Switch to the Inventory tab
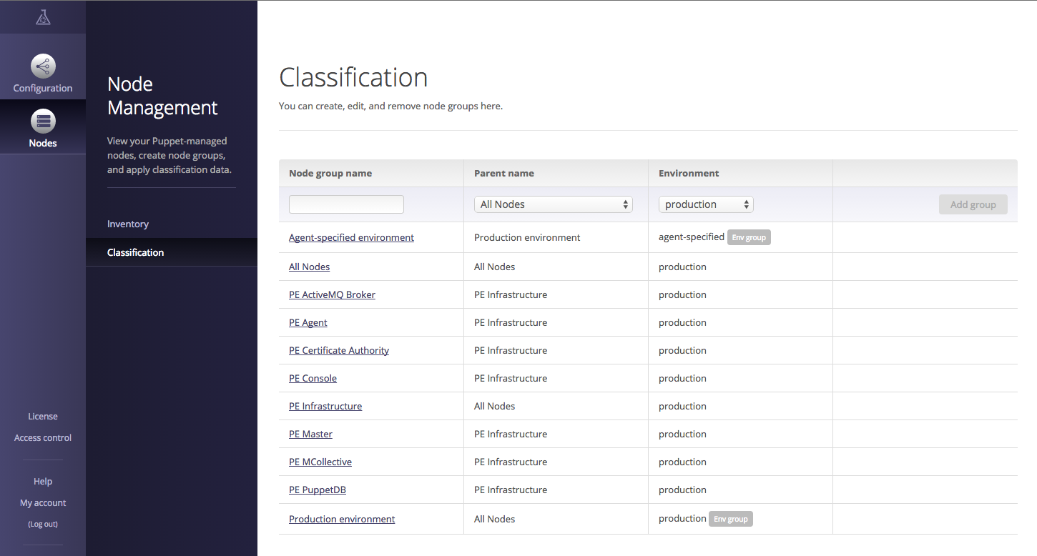1037x556 pixels. 127,224
